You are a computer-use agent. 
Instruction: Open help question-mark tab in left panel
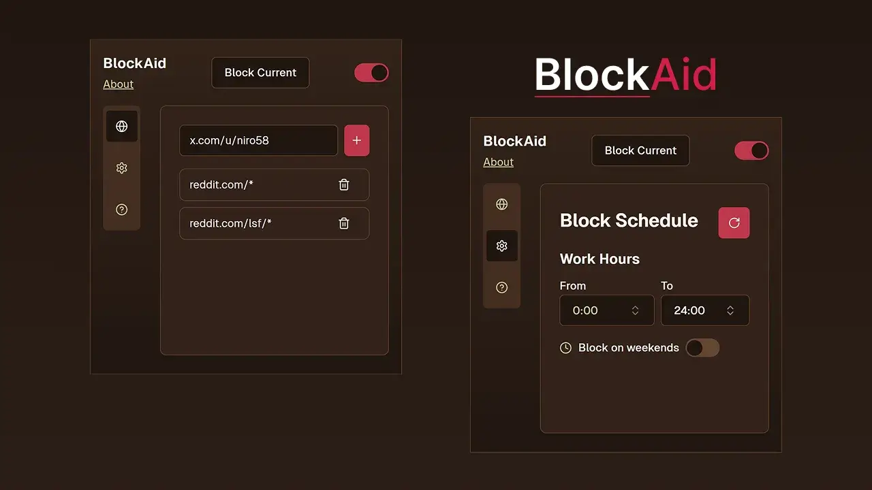[x=122, y=210]
